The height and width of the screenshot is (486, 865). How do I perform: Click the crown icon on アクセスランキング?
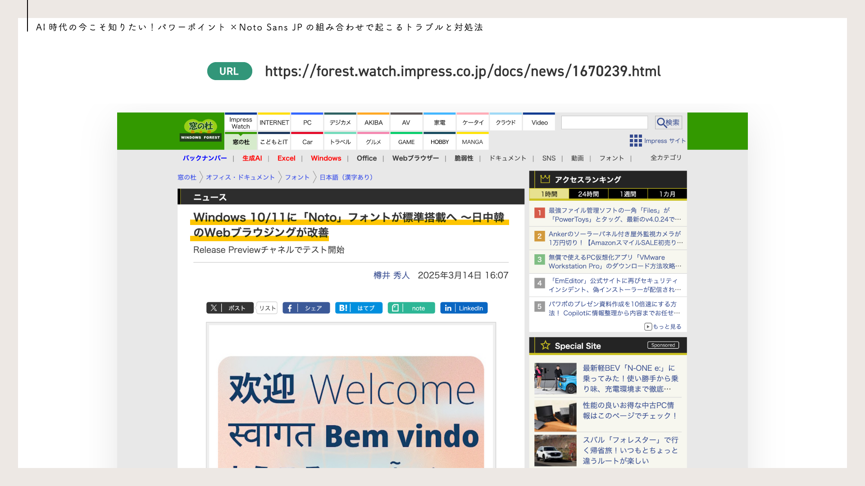tap(545, 179)
